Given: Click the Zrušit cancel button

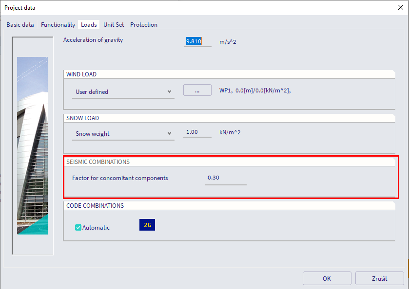Looking at the screenshot, I should pyautogui.click(x=379, y=278).
